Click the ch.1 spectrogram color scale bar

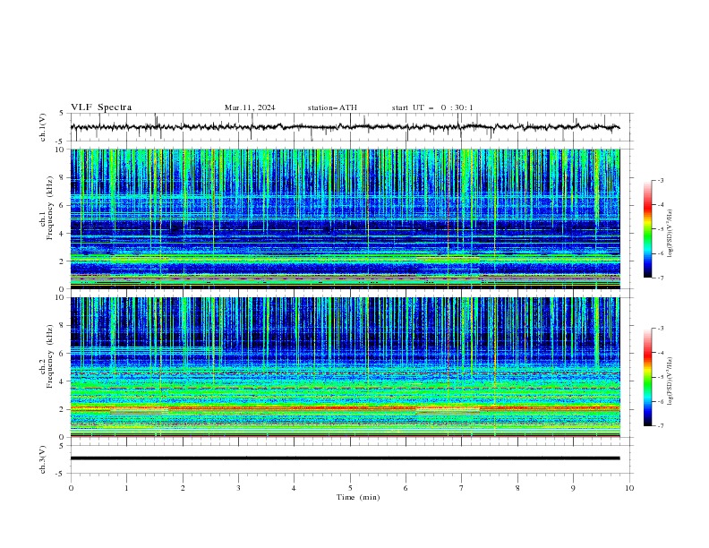648,229
